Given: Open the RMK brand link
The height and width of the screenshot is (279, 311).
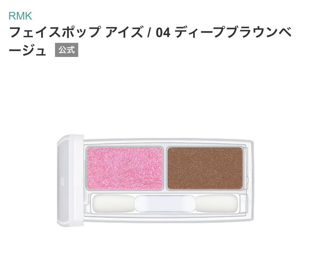Looking at the screenshot, I should 20,16.
